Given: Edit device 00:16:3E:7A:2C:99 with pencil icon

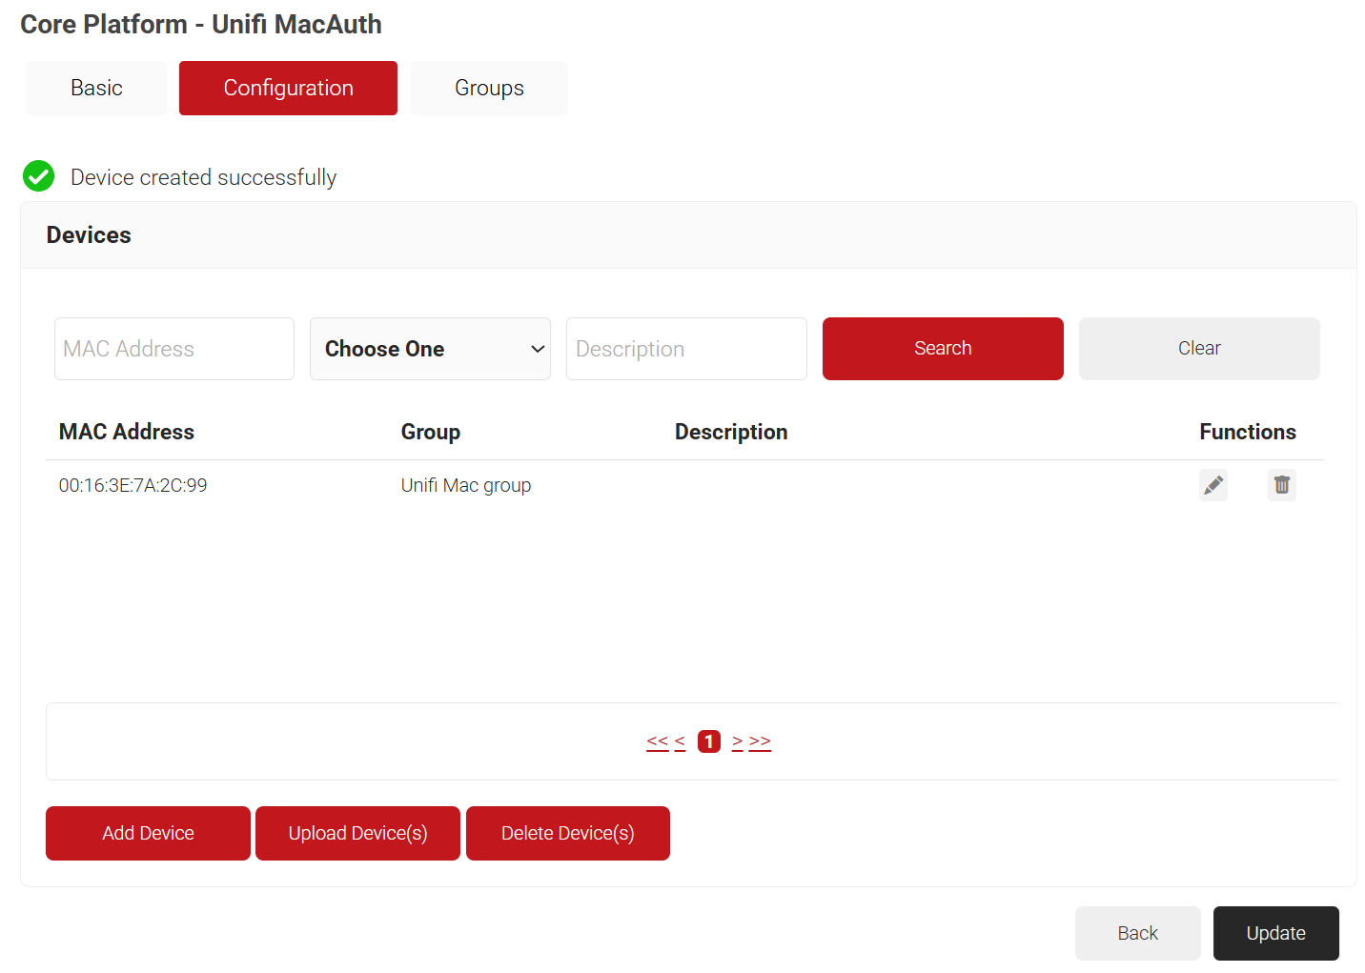Looking at the screenshot, I should tap(1212, 485).
